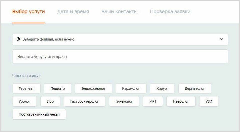Switch to the 'Дата и время' tab
This screenshot has height=132, width=240.
[x=73, y=12]
